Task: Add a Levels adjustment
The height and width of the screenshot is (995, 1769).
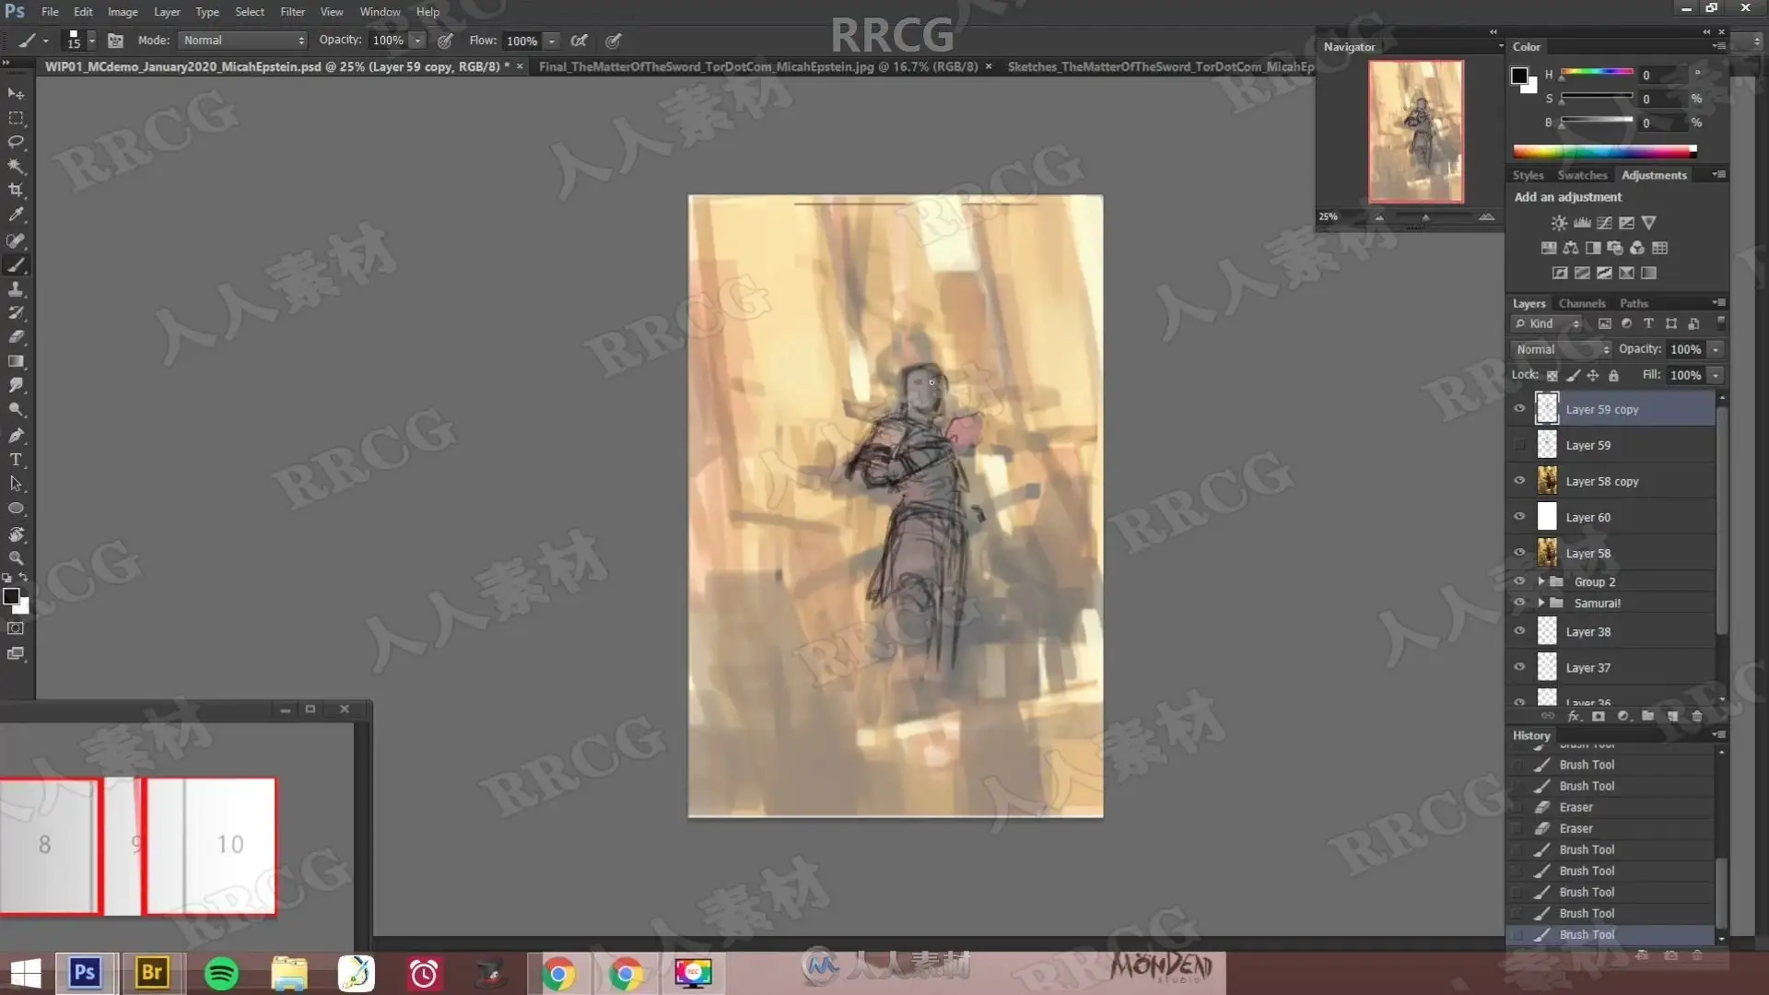Action: [x=1582, y=223]
